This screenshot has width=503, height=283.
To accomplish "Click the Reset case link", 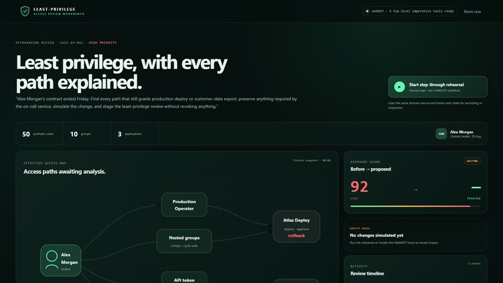I will pyautogui.click(x=472, y=12).
